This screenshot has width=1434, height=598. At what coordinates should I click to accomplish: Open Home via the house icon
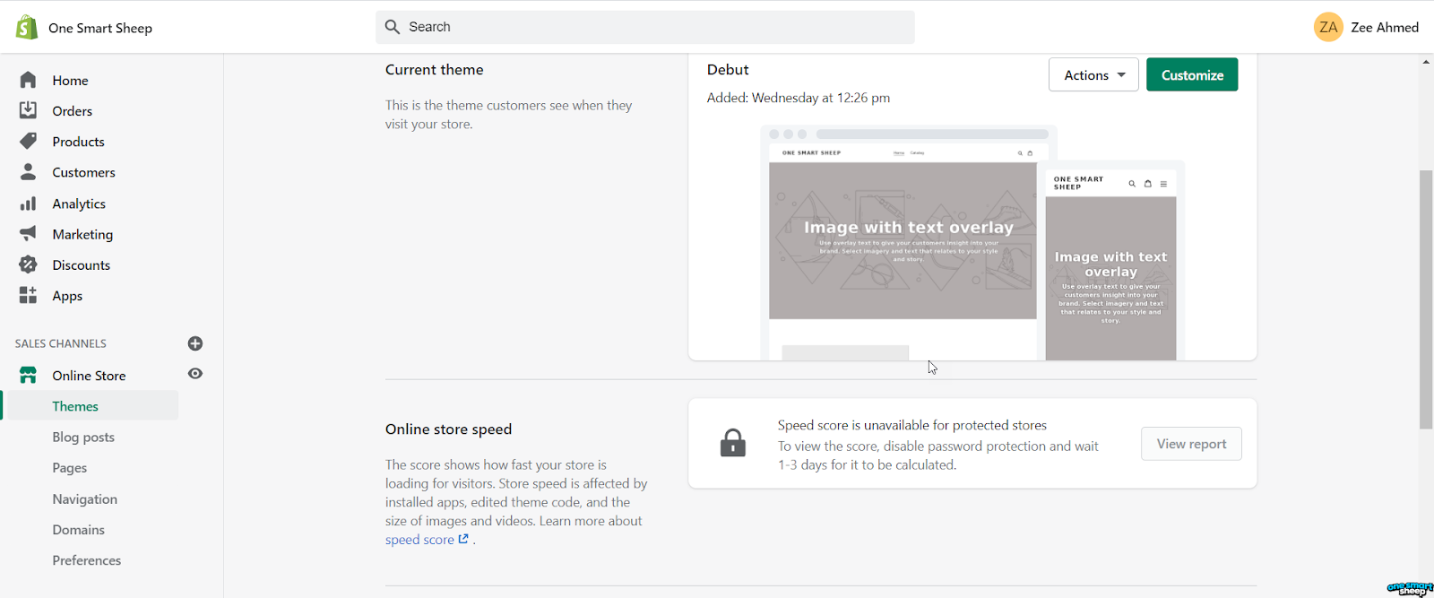point(29,81)
